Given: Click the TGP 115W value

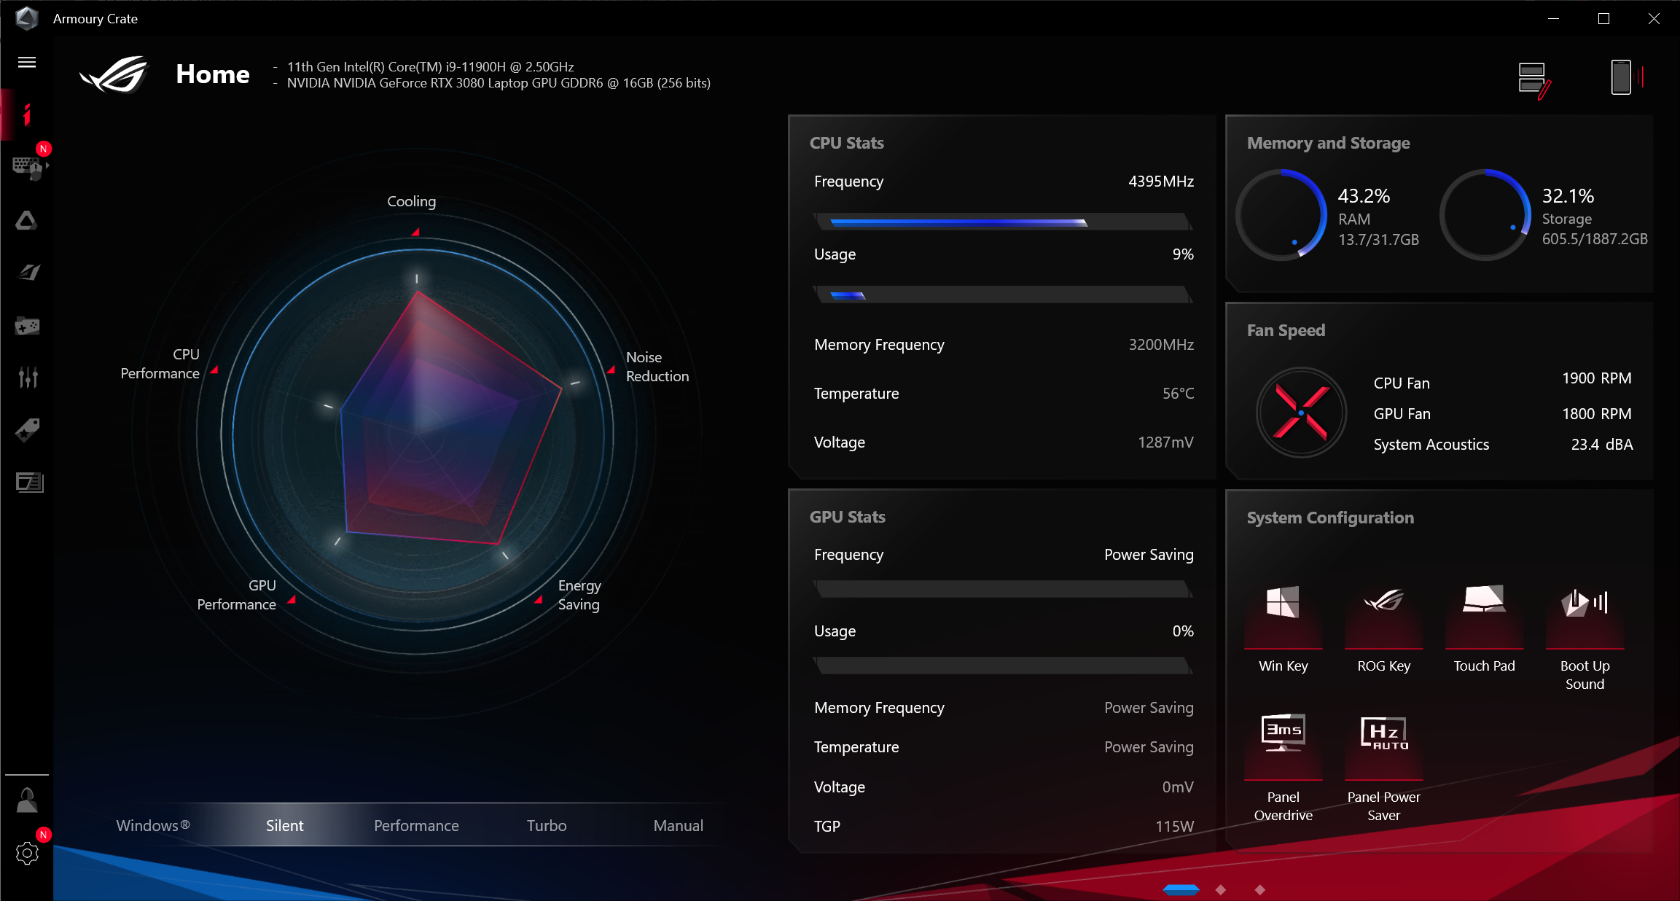Looking at the screenshot, I should point(1174,826).
